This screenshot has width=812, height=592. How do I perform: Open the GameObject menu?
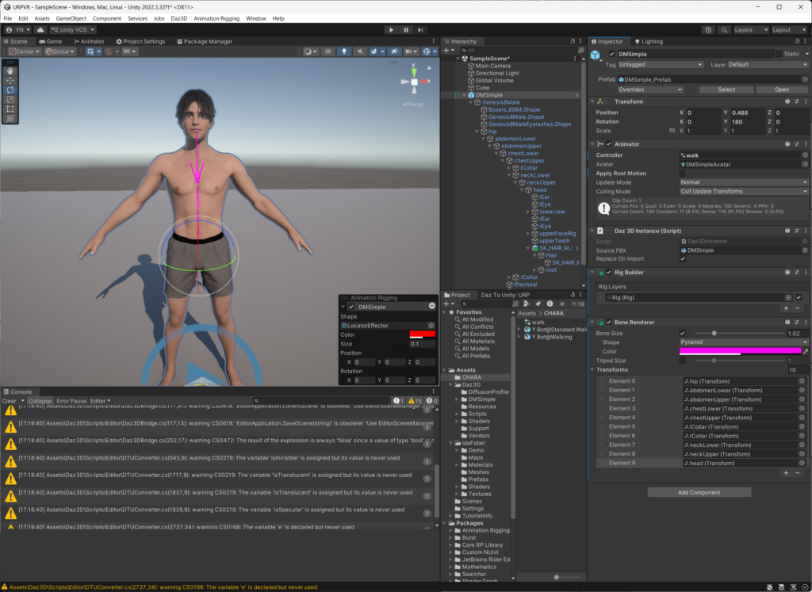pyautogui.click(x=71, y=18)
